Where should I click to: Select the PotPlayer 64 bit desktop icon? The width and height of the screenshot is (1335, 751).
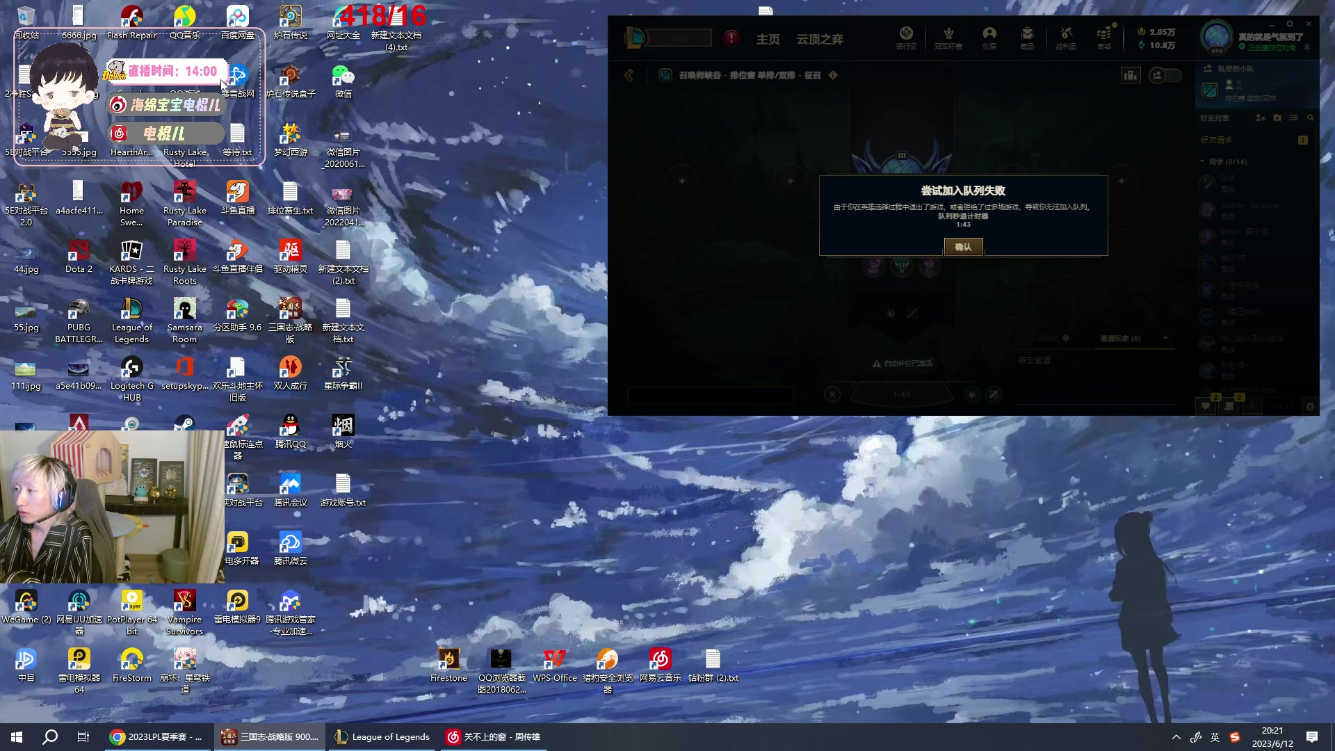coord(131,613)
